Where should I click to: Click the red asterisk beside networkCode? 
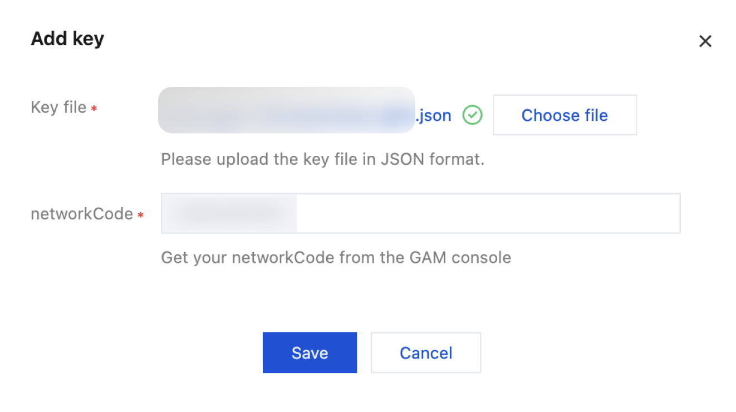[x=140, y=215]
